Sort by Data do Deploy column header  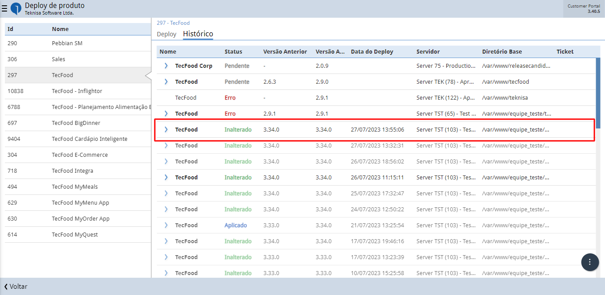(x=372, y=51)
